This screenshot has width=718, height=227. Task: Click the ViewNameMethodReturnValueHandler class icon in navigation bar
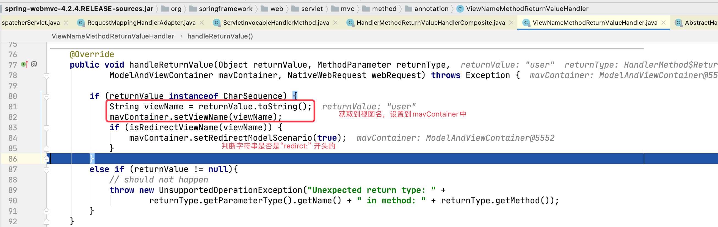pos(460,9)
